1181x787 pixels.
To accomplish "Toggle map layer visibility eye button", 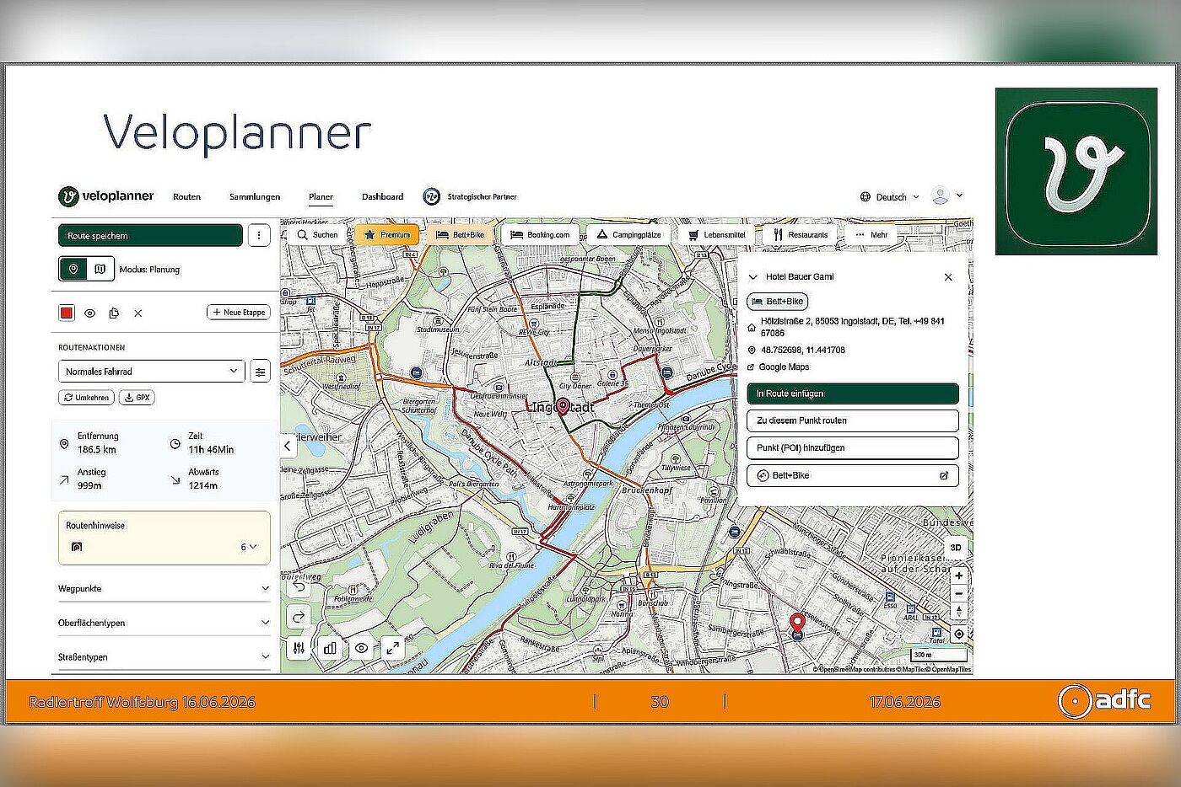I will point(361,648).
